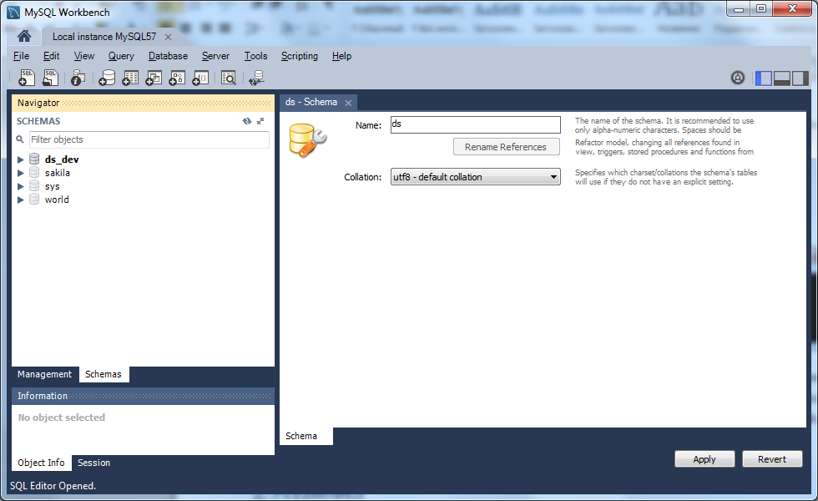Select the world schema label in tree
This screenshot has width=818, height=501.
pyautogui.click(x=57, y=200)
